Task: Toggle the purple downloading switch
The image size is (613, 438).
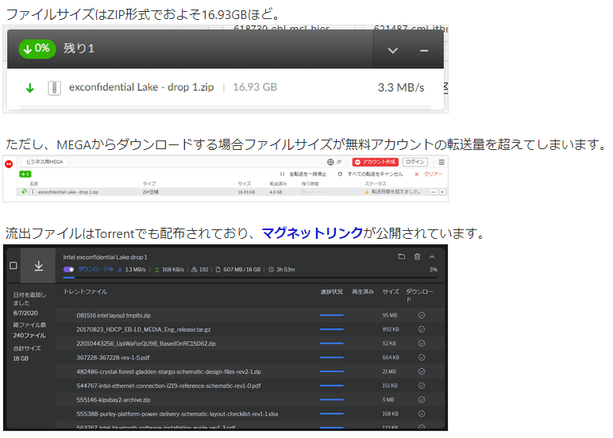Action: pyautogui.click(x=69, y=270)
